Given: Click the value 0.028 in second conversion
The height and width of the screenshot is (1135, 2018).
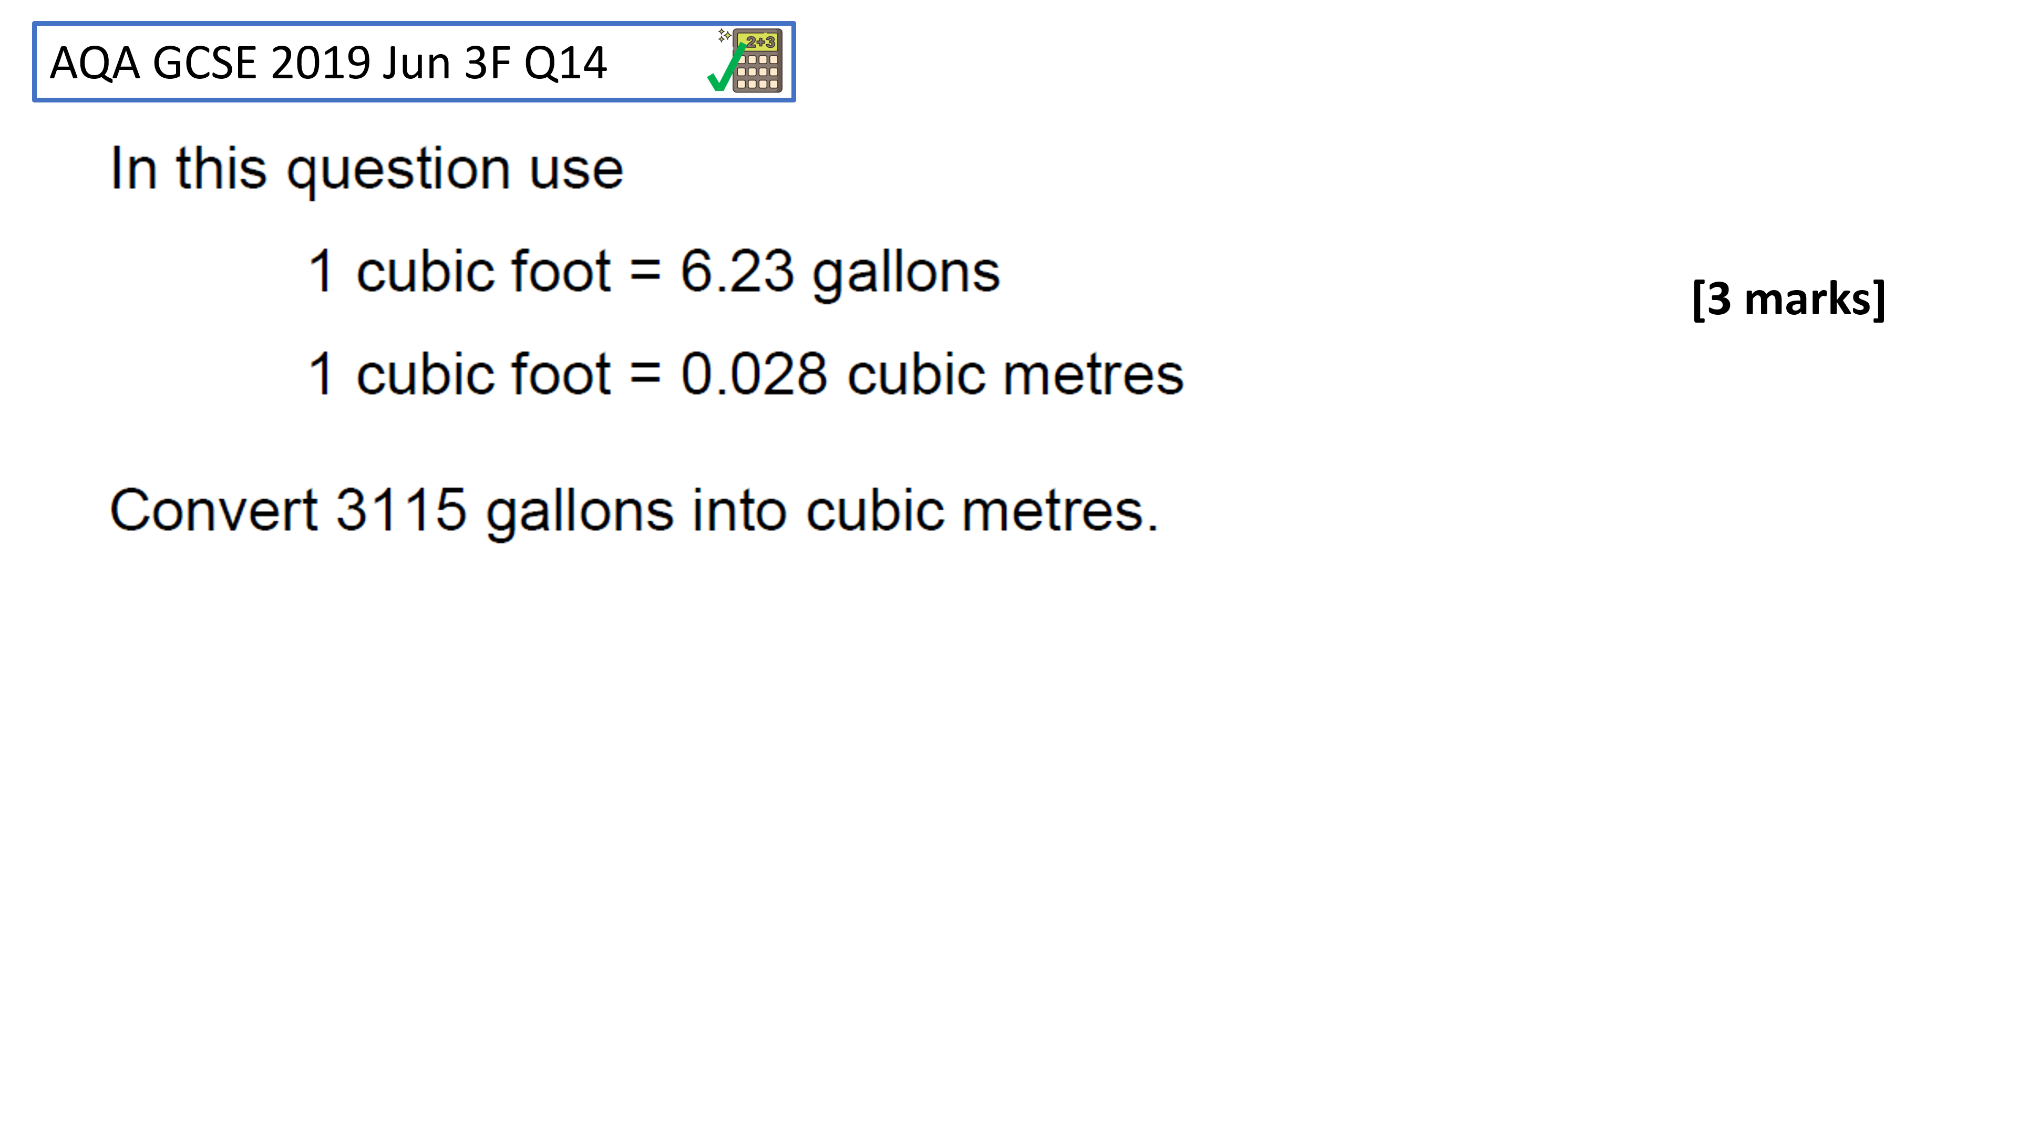Looking at the screenshot, I should pos(754,374).
